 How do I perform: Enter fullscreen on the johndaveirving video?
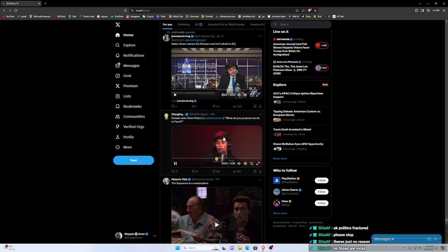(x=258, y=95)
